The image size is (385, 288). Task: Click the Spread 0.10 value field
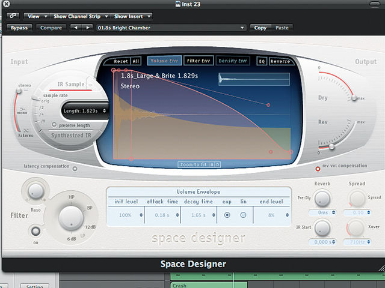[357, 212]
